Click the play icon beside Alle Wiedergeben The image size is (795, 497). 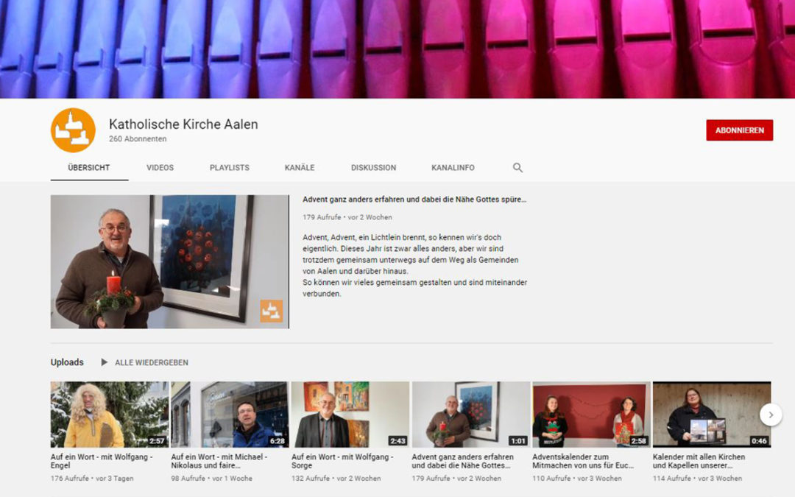click(x=104, y=362)
